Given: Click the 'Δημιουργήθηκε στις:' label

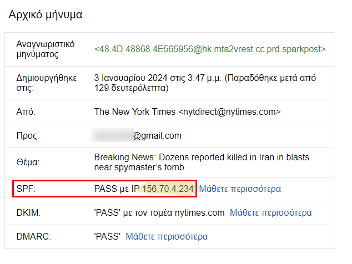Looking at the screenshot, I should [x=47, y=83].
